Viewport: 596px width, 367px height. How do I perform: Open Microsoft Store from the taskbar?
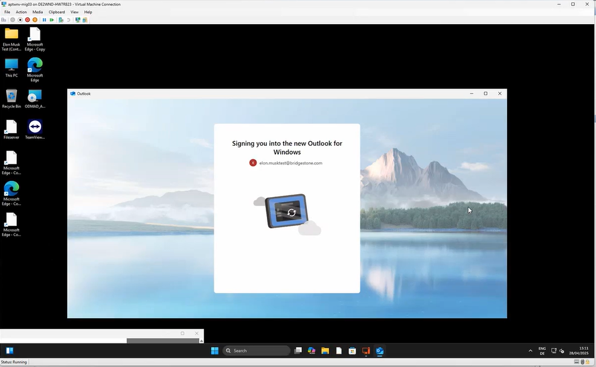(353, 351)
